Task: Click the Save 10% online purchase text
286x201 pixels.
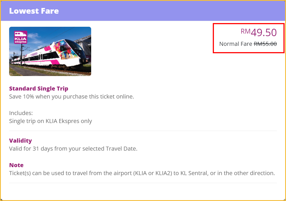Action: coord(71,97)
